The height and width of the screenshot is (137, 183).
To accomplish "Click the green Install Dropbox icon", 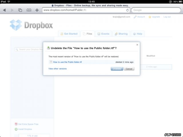I will click(x=16, y=129).
